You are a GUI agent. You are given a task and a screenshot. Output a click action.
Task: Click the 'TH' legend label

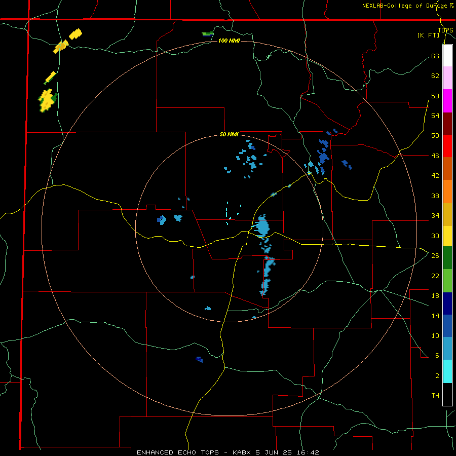435,396
